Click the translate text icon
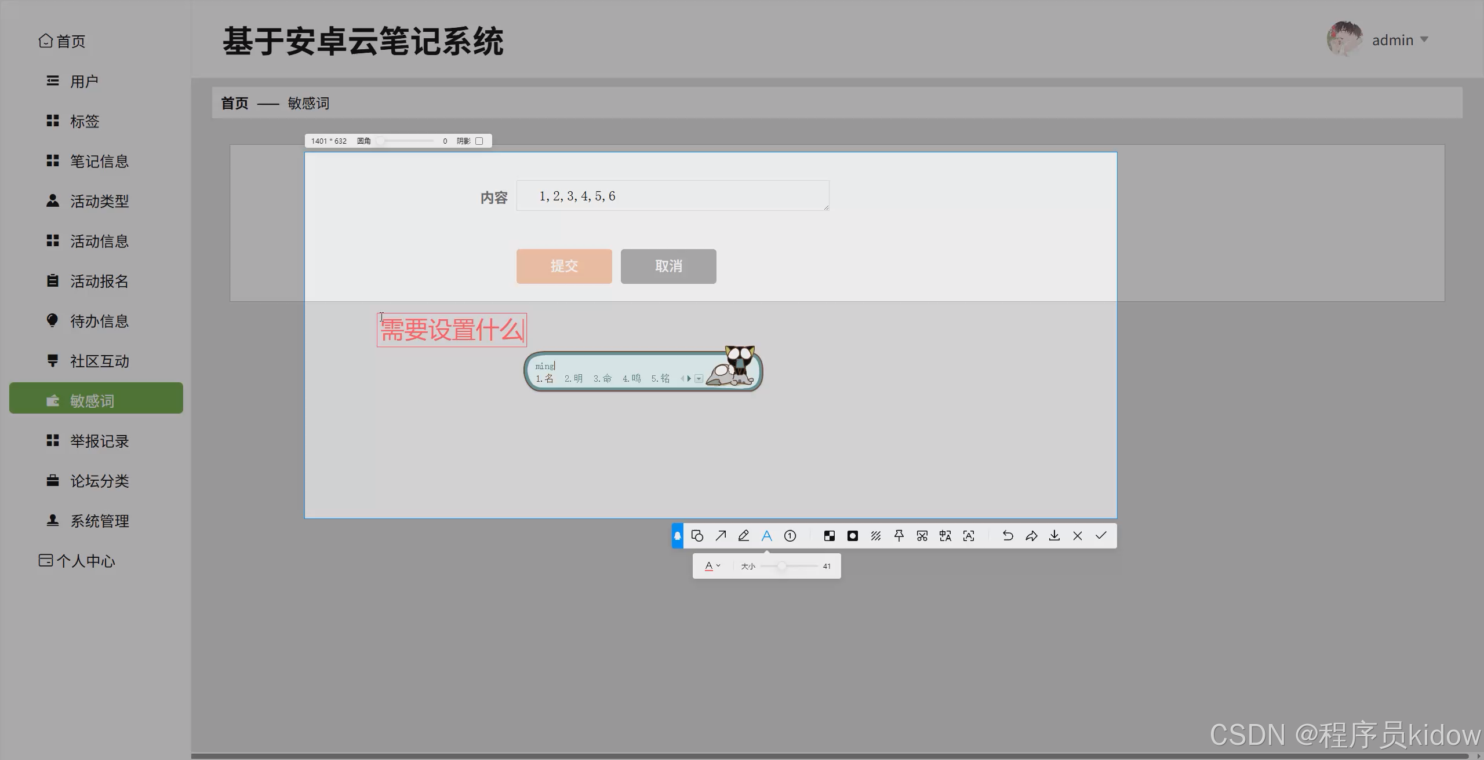This screenshot has height=760, width=1484. 945,536
